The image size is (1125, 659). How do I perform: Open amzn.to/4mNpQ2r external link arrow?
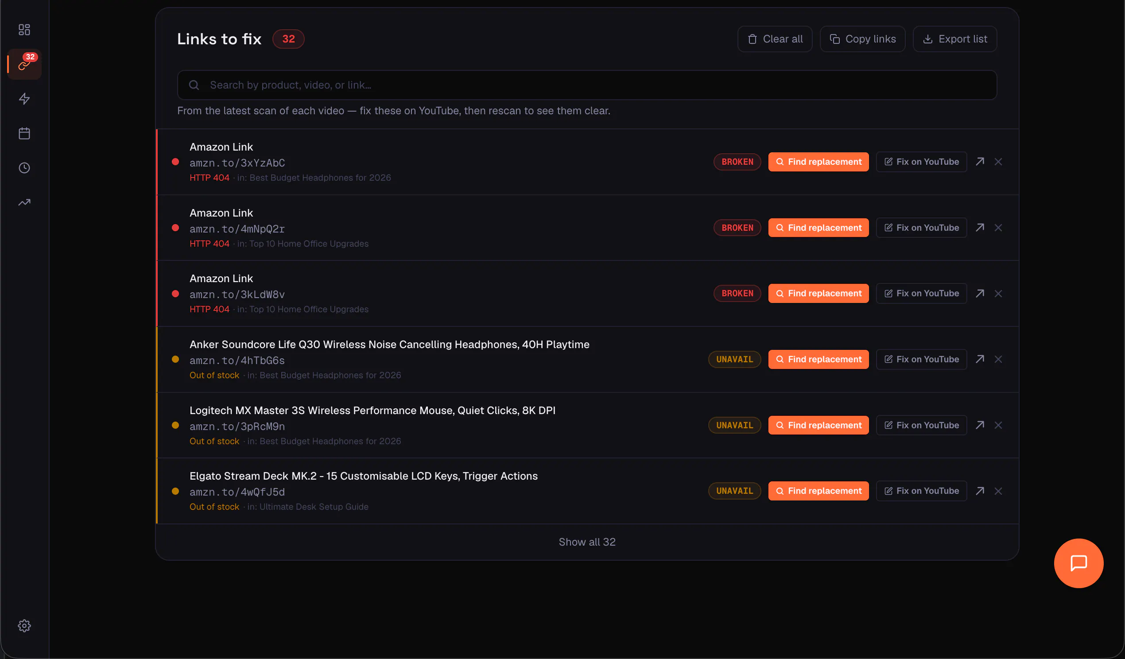[x=980, y=228]
